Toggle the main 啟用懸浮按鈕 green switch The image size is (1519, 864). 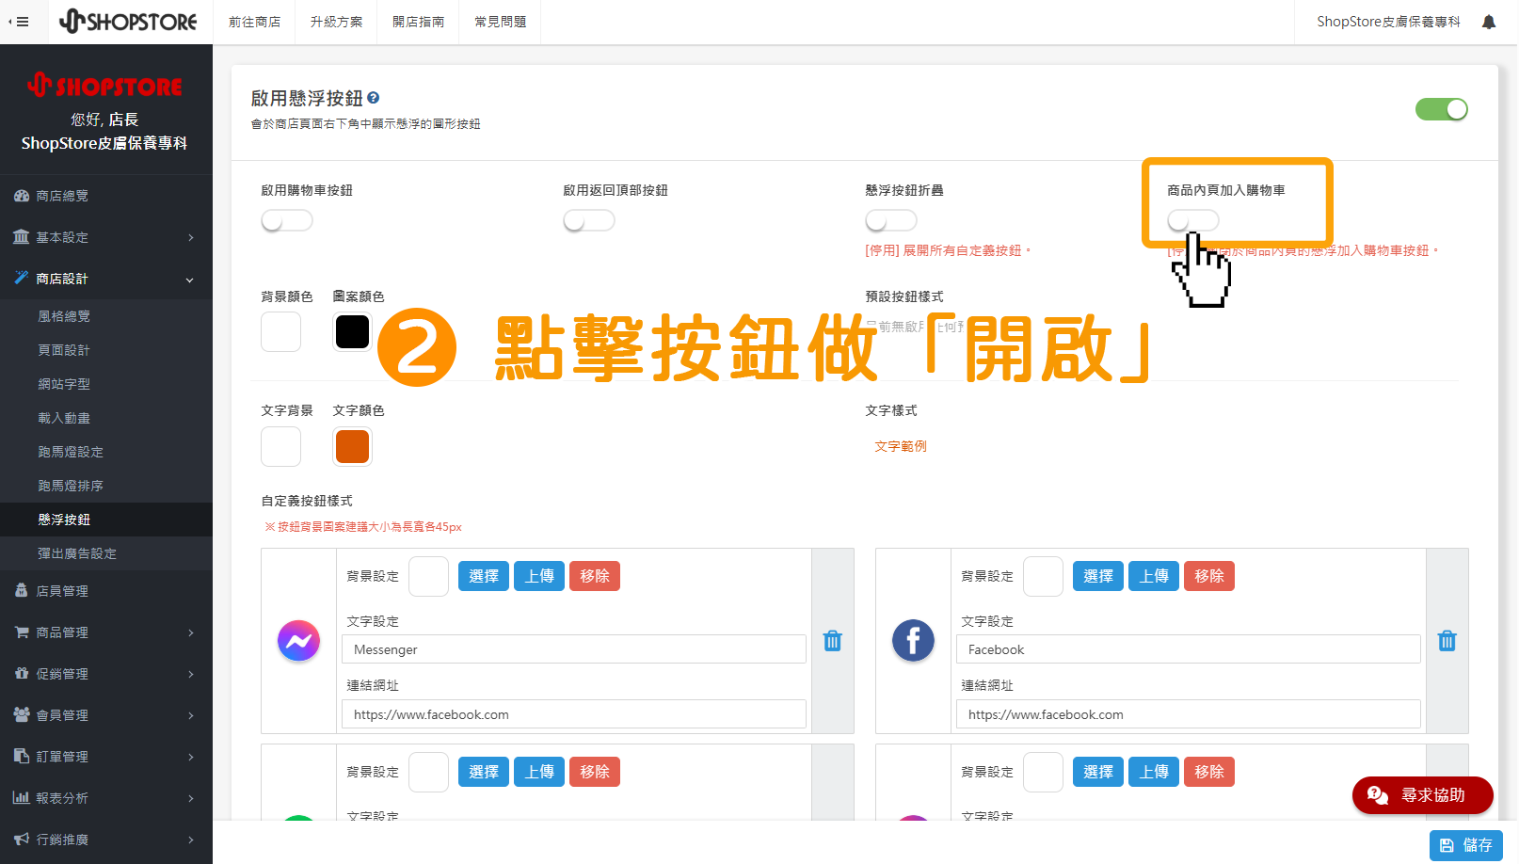1441,109
